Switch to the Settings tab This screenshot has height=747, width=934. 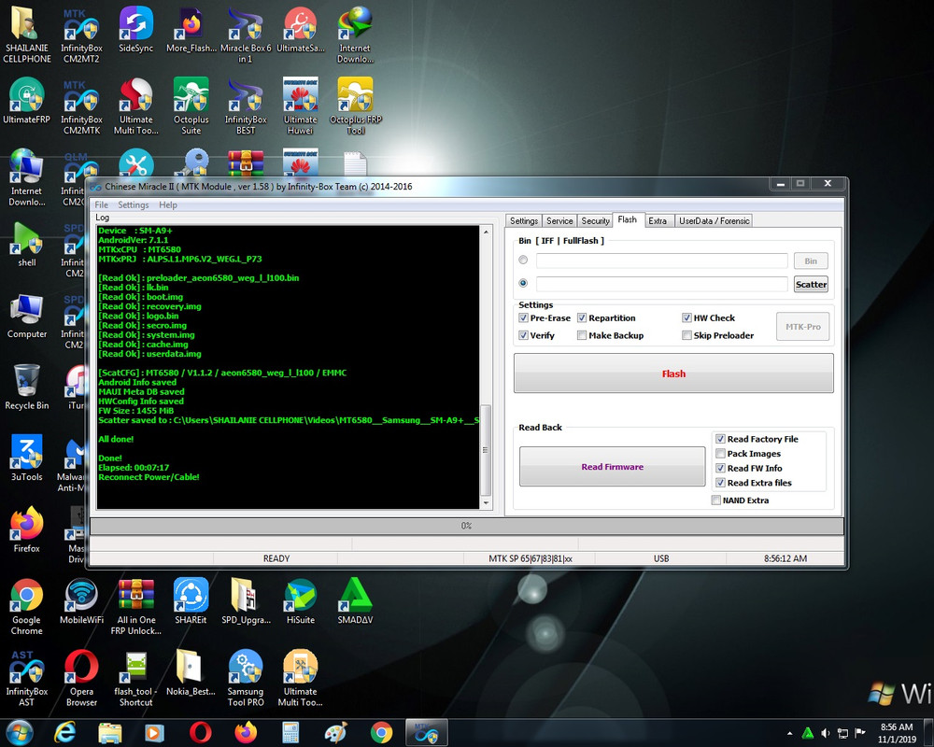point(524,221)
